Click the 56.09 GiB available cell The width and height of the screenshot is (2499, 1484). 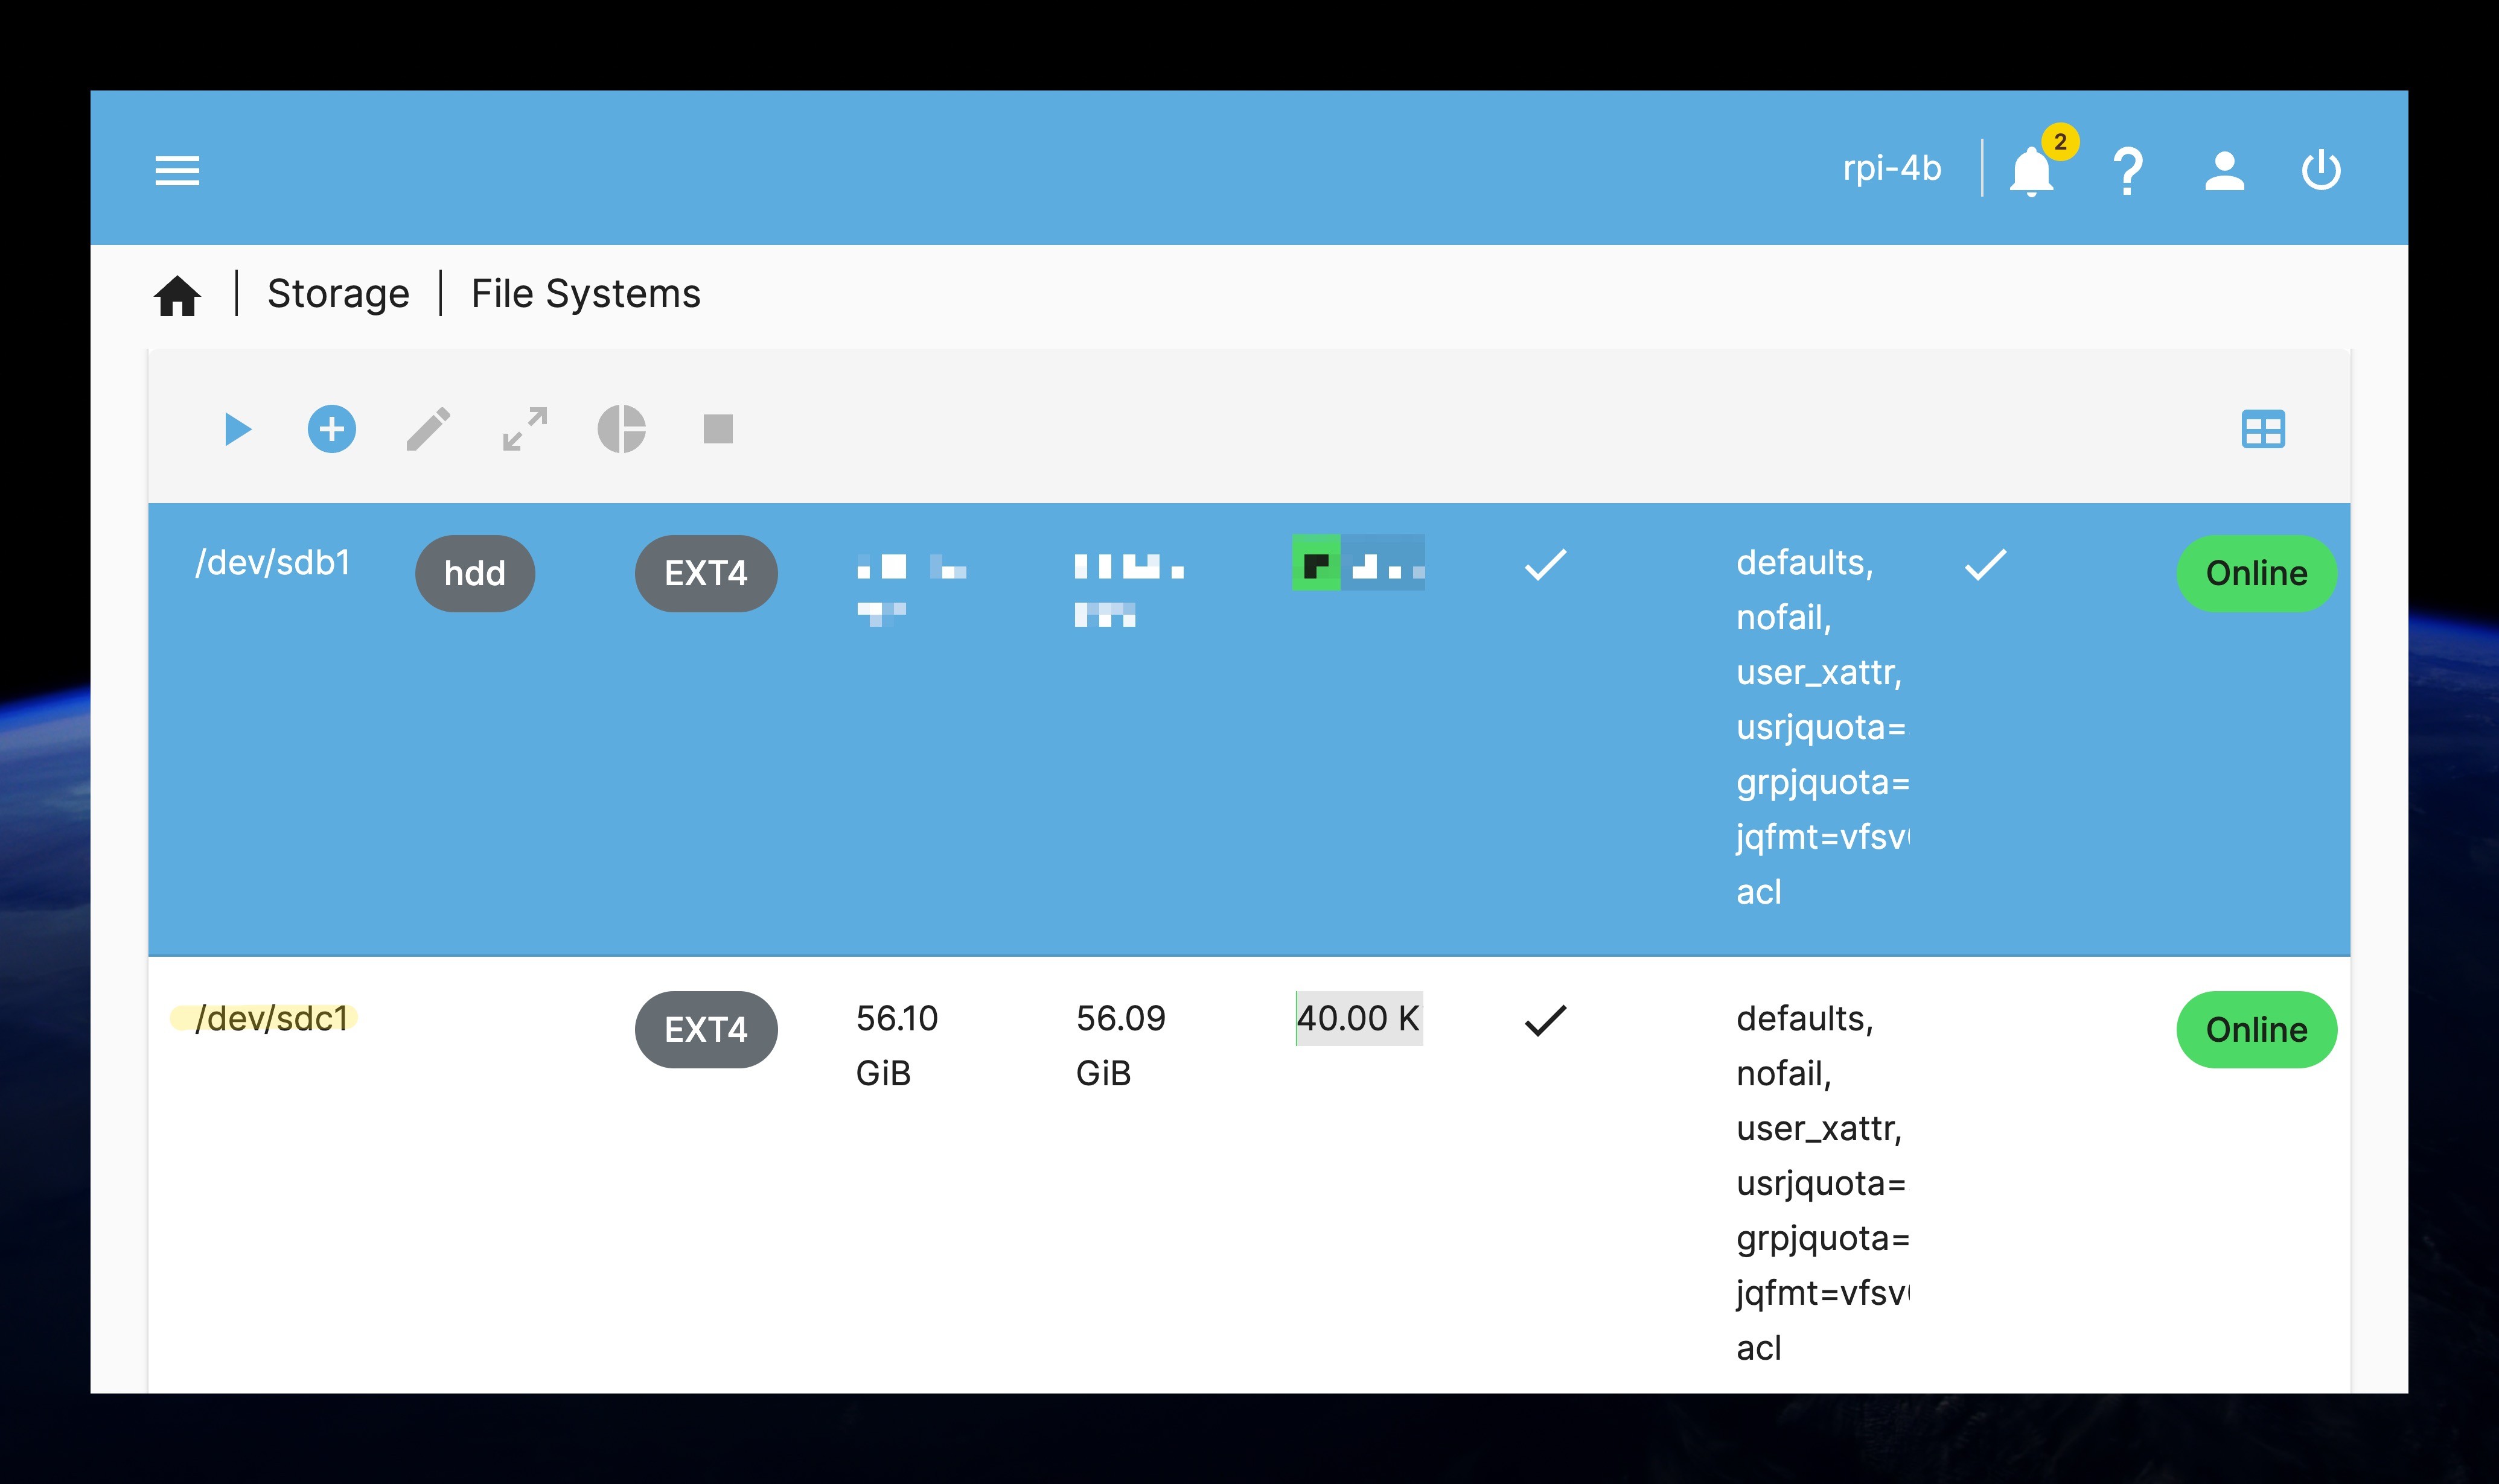coord(1120,1045)
